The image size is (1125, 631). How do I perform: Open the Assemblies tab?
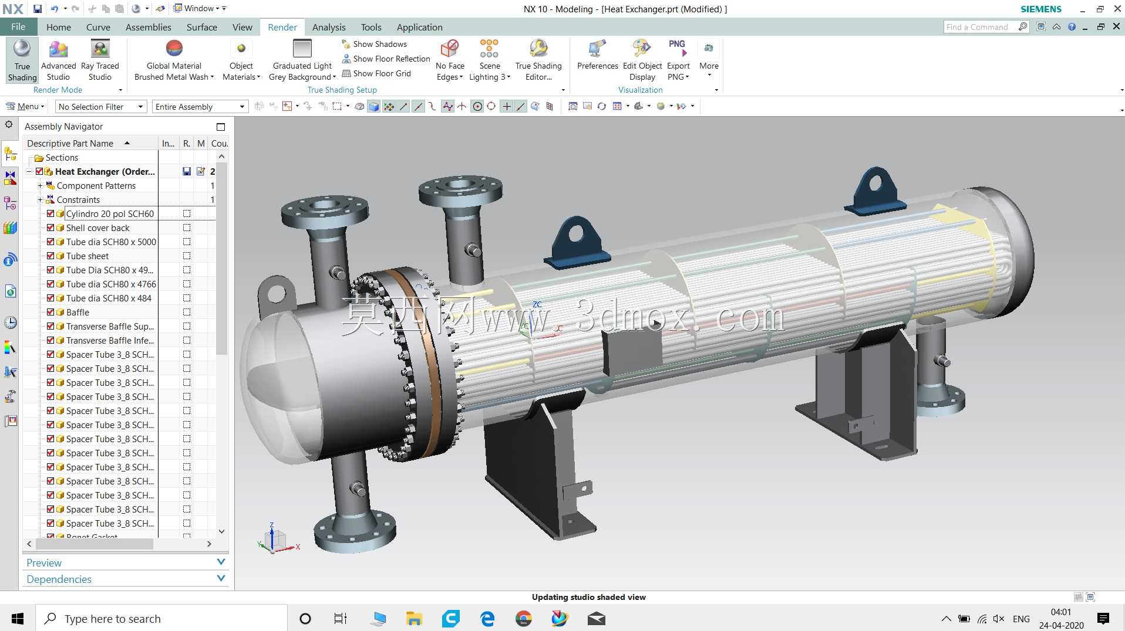(x=149, y=27)
